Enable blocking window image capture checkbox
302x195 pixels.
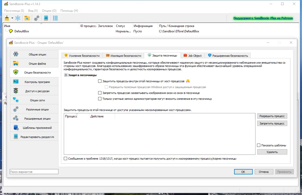click(x=100, y=93)
